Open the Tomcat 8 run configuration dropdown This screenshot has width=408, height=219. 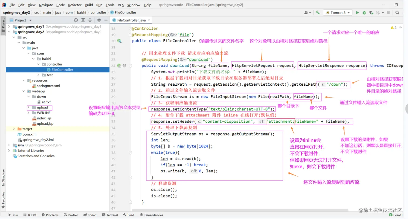click(x=338, y=13)
